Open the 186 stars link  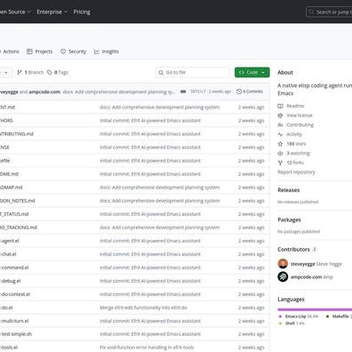click(x=296, y=144)
